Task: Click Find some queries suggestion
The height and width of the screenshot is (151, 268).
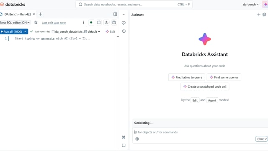Action: (x=224, y=77)
